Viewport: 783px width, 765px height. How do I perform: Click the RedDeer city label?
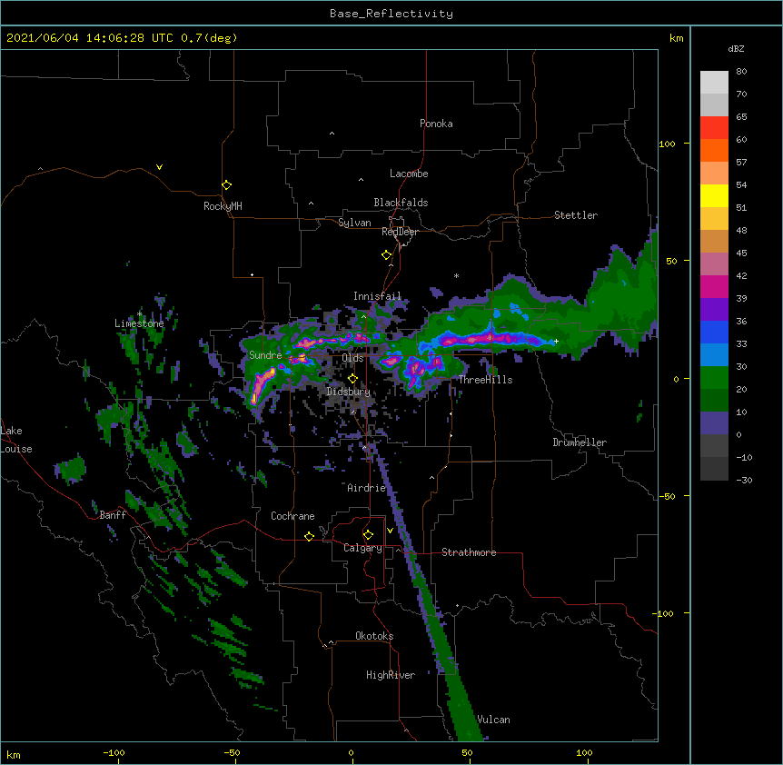click(400, 232)
